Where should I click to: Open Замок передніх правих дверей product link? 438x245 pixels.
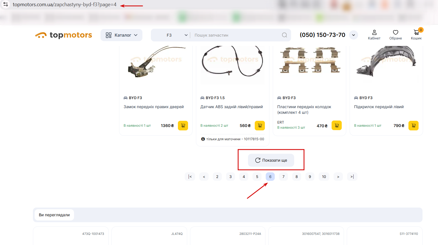(x=154, y=107)
